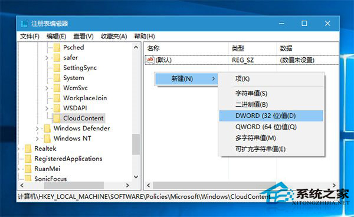Click the ab string icon of default value
This screenshot has height=217, width=354.
(150, 60)
